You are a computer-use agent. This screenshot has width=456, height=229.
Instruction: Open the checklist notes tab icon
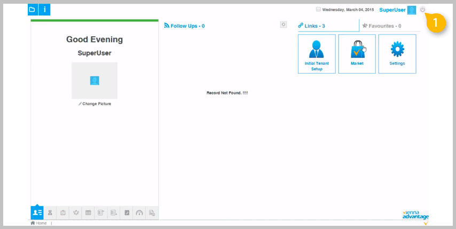pos(101,213)
